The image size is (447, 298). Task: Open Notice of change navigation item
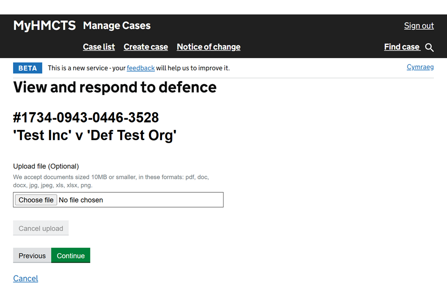[209, 47]
